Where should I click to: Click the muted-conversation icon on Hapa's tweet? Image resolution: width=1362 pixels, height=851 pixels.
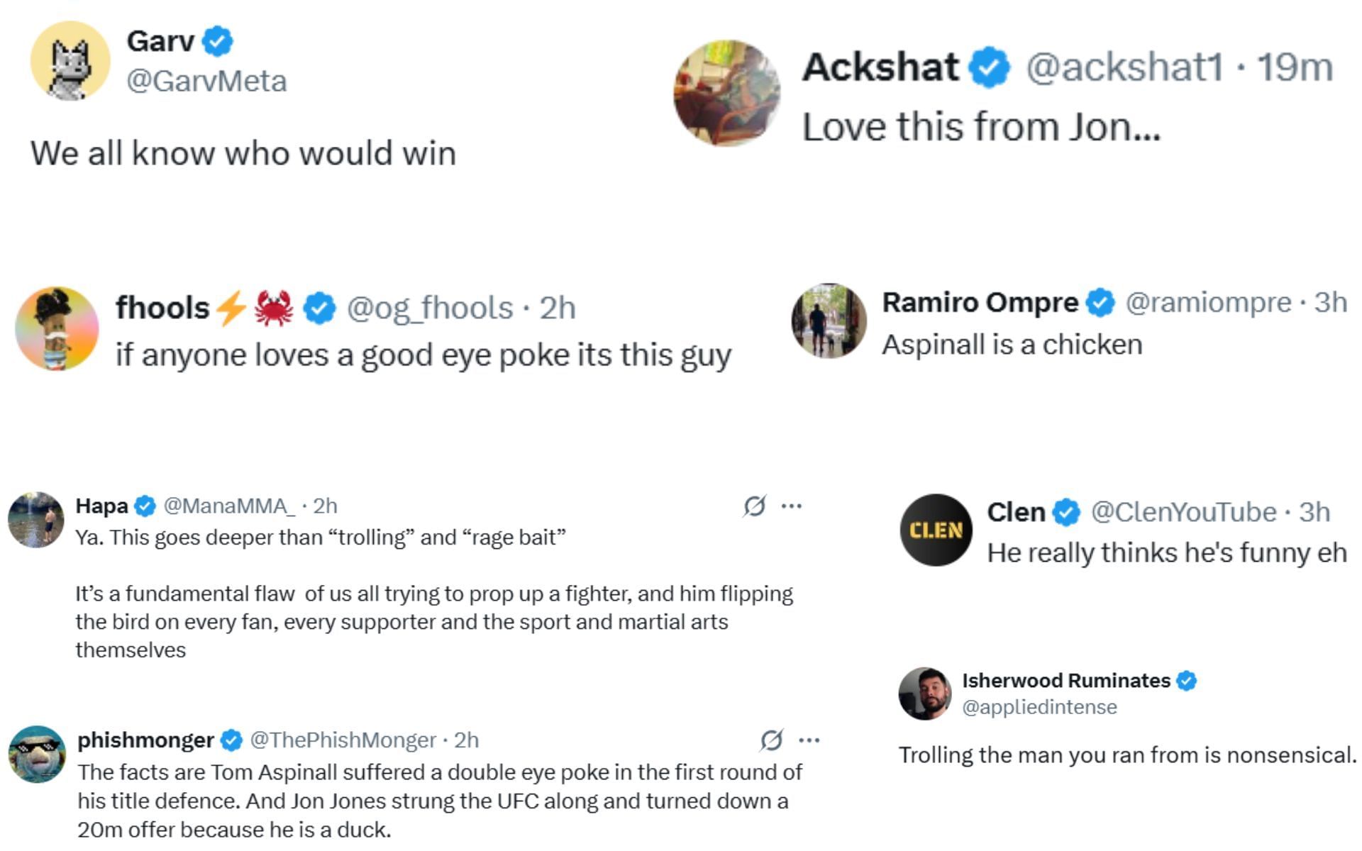pyautogui.click(x=755, y=506)
